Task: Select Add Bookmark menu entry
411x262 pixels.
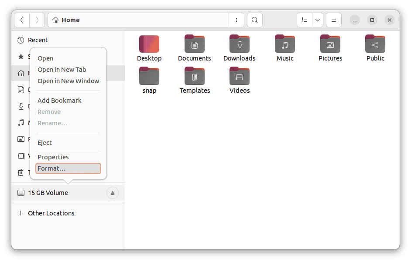Action: point(68,101)
